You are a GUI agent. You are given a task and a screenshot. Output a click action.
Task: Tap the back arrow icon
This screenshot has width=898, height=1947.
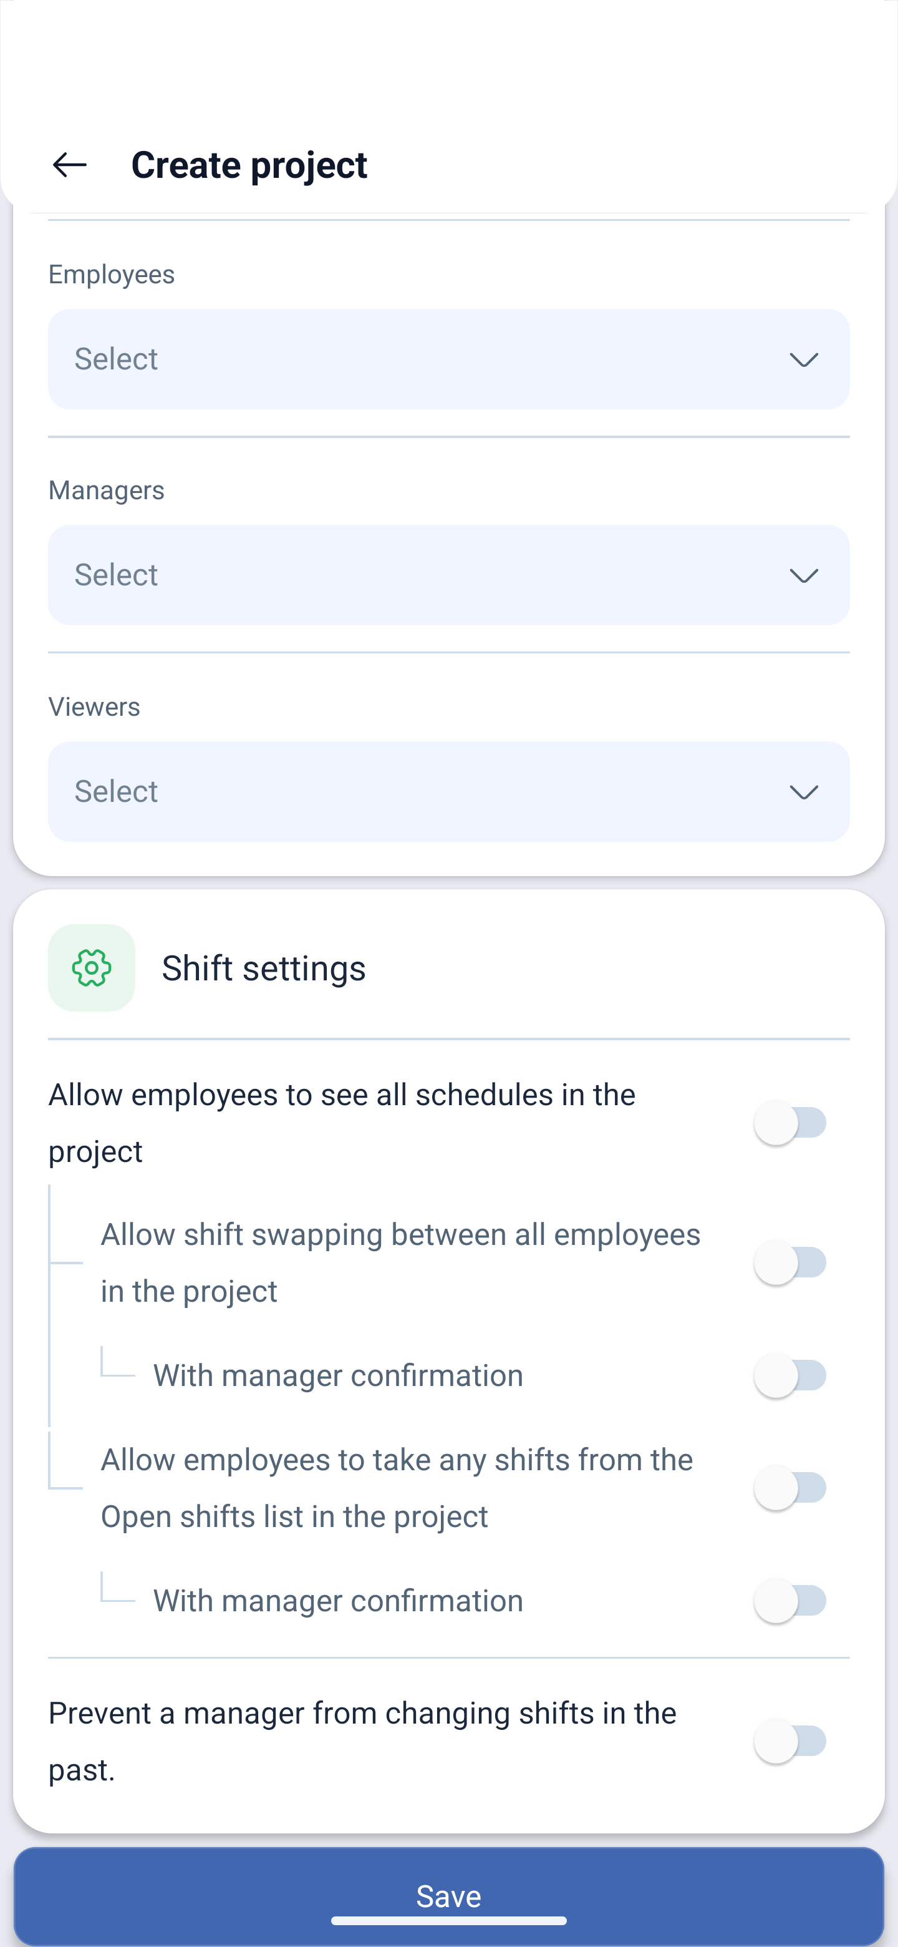point(69,165)
